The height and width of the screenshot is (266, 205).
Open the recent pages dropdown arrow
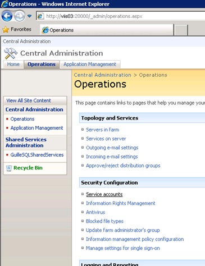pyautogui.click(x=29, y=16)
